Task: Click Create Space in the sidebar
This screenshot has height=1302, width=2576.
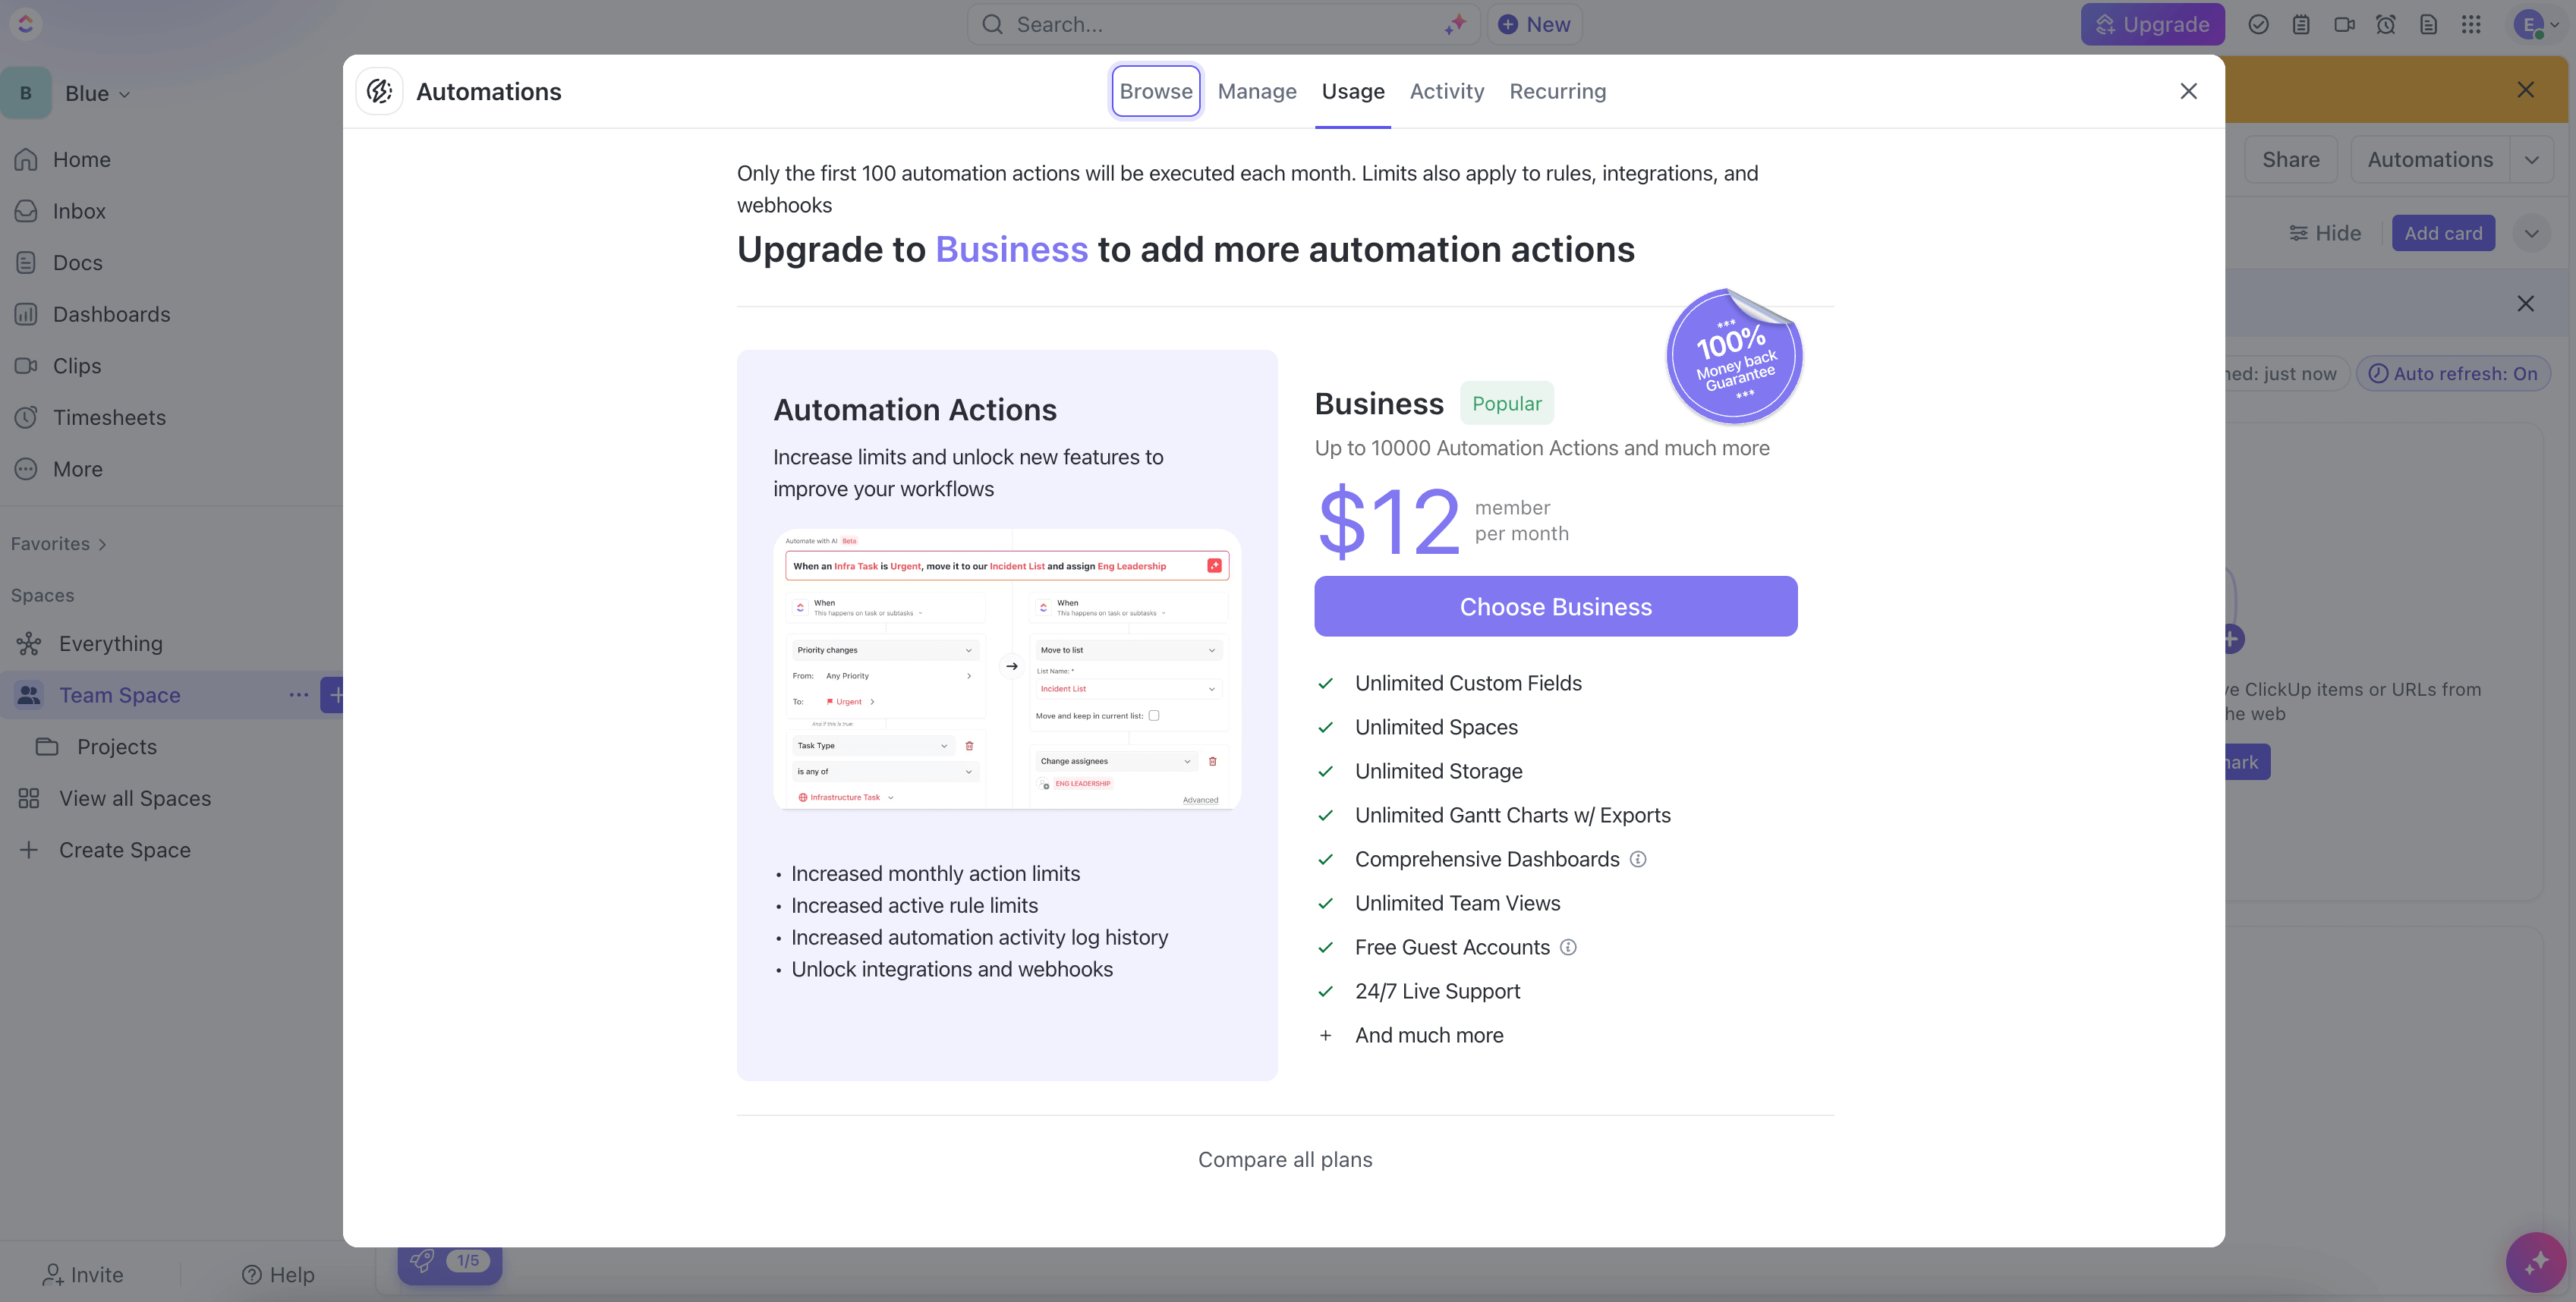Action: click(x=124, y=849)
